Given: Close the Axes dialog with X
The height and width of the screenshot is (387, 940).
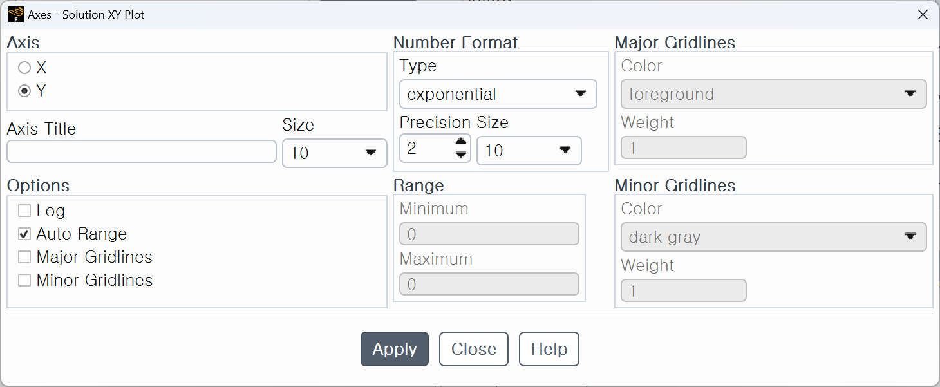Looking at the screenshot, I should pos(923,15).
